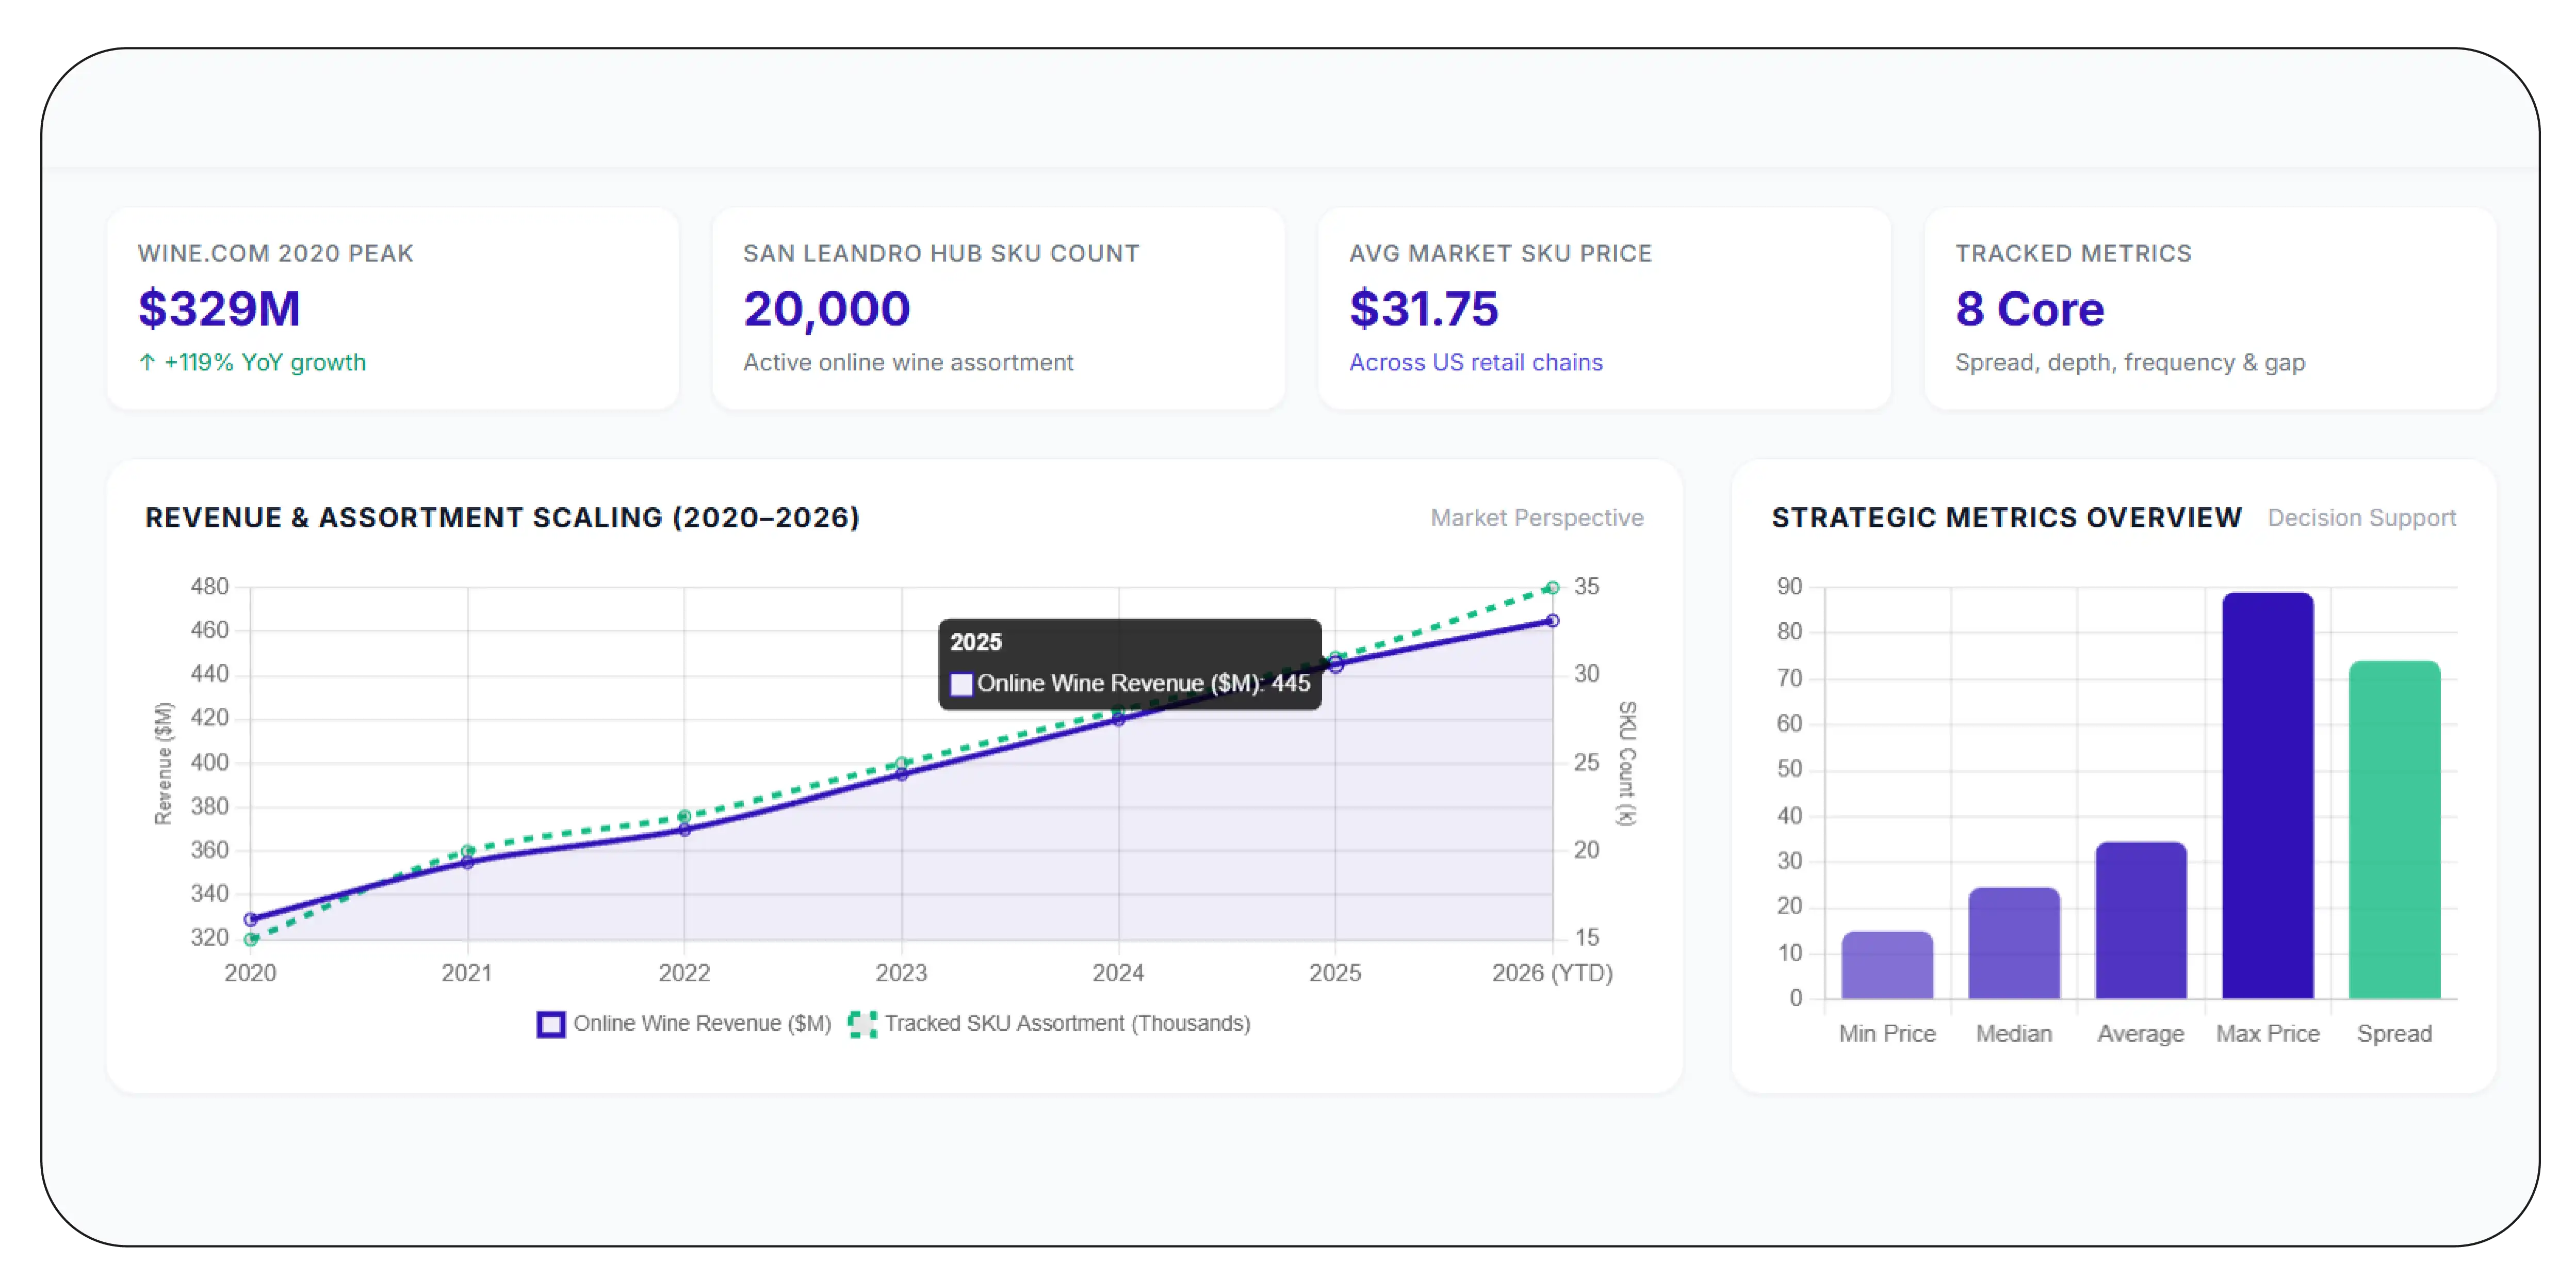Click the $31.75 average price value

1424,308
